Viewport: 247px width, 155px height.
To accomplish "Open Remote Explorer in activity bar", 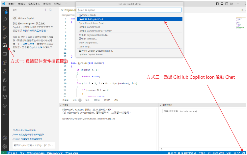I will (x=5, y=54).
